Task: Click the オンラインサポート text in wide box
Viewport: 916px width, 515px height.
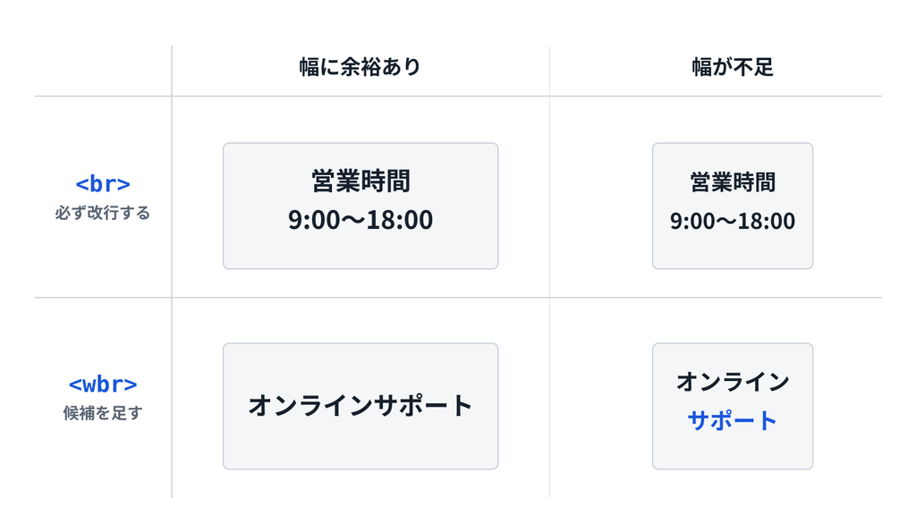Action: coord(360,406)
